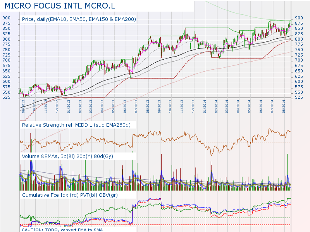The height and width of the screenshot is (232, 310).
Task: Select the 09/2012 date label
Action: tap(23, 107)
